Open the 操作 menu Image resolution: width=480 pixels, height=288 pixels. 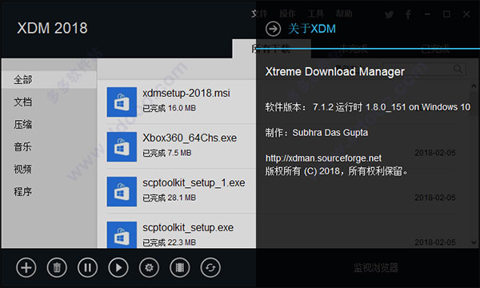[287, 14]
